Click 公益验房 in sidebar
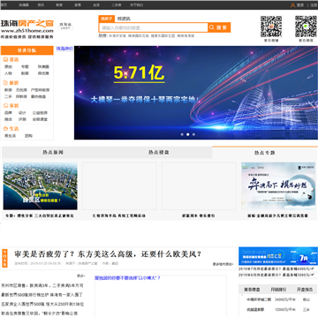Image resolution: width=318 pixels, height=318 pixels. (x=40, y=113)
